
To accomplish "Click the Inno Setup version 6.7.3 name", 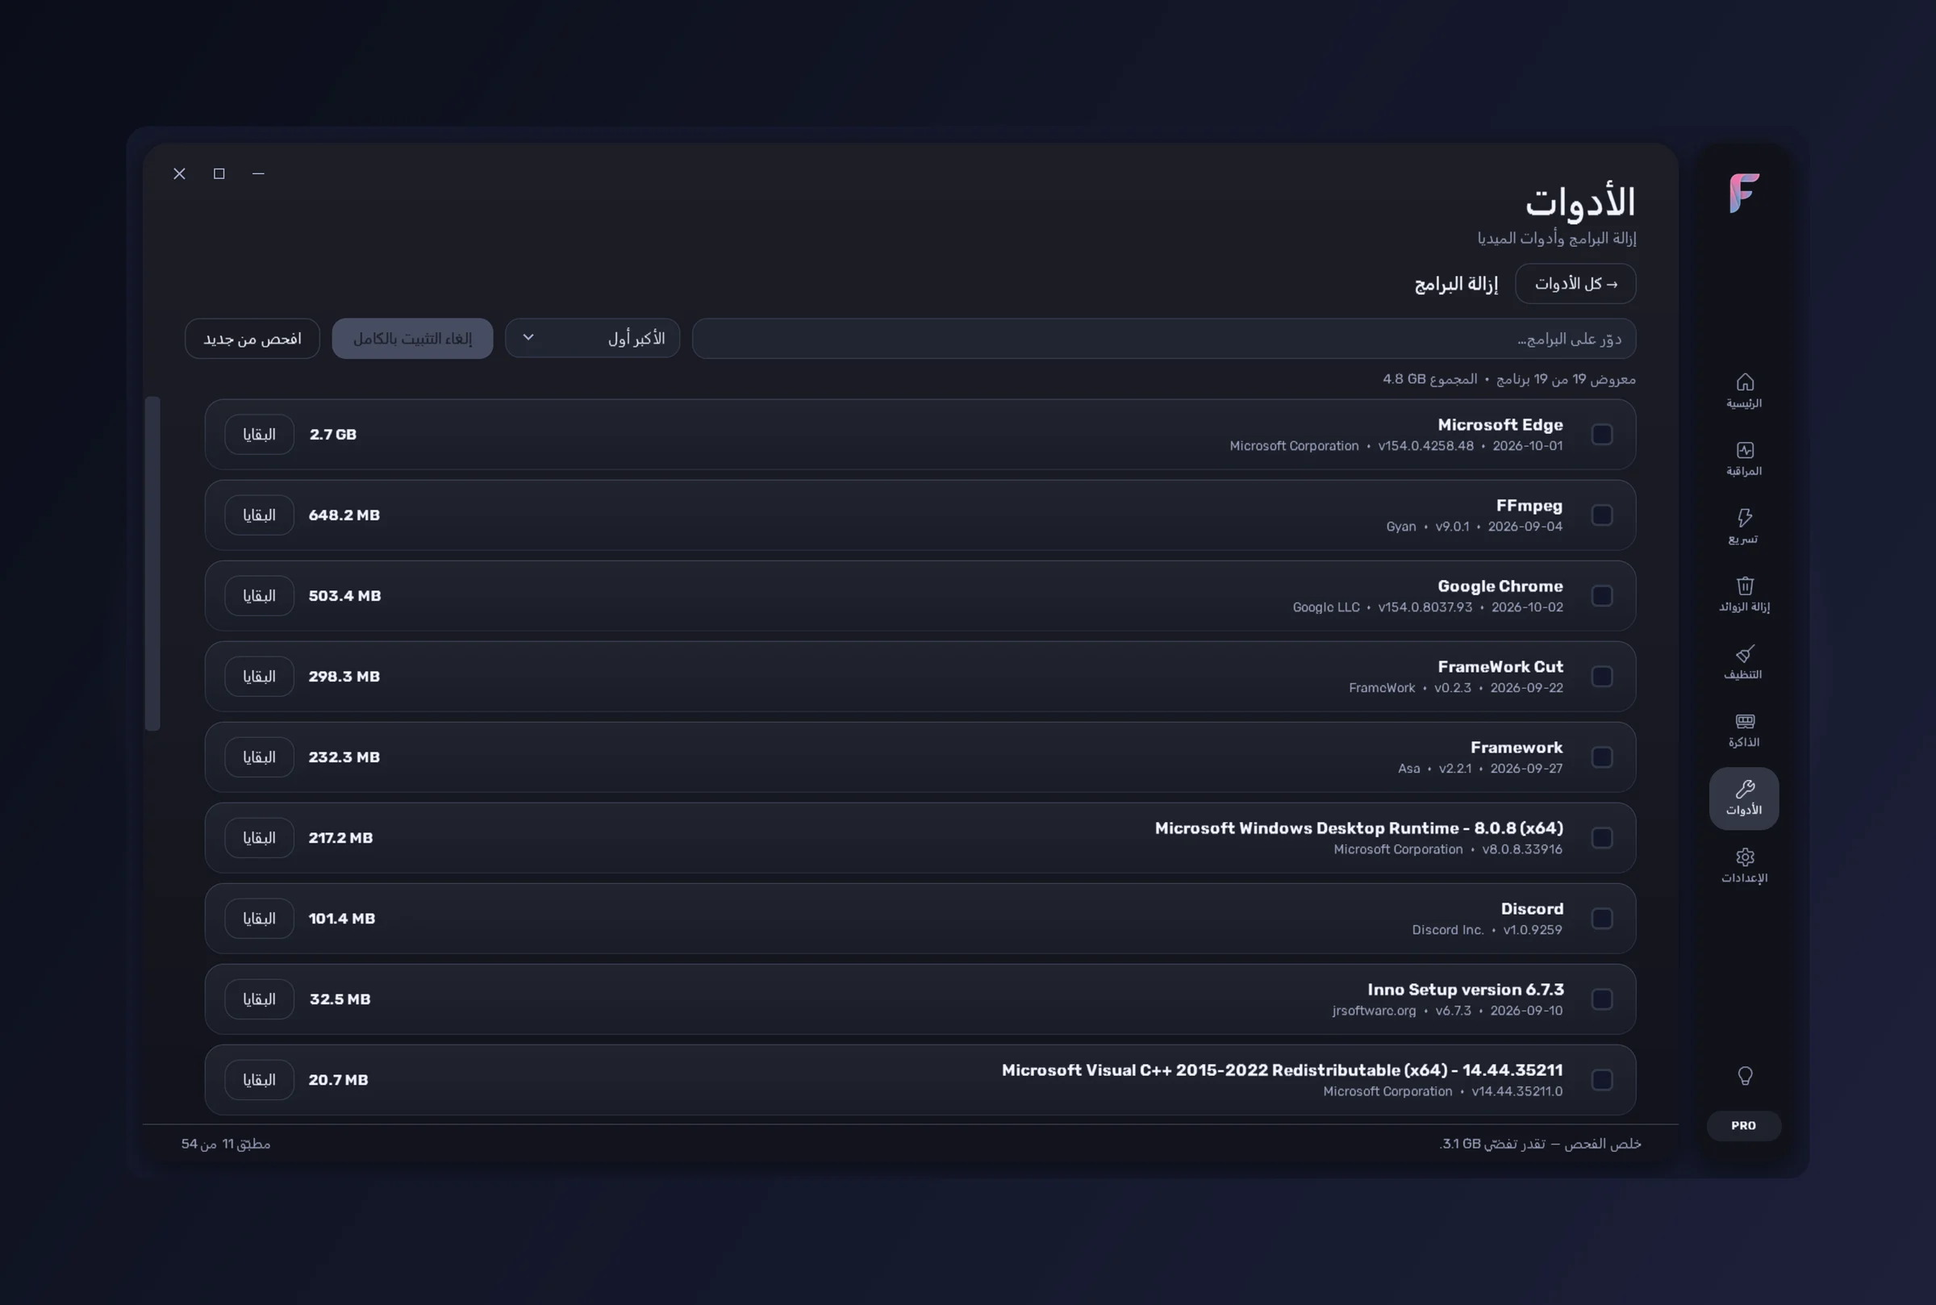I will 1465,990.
